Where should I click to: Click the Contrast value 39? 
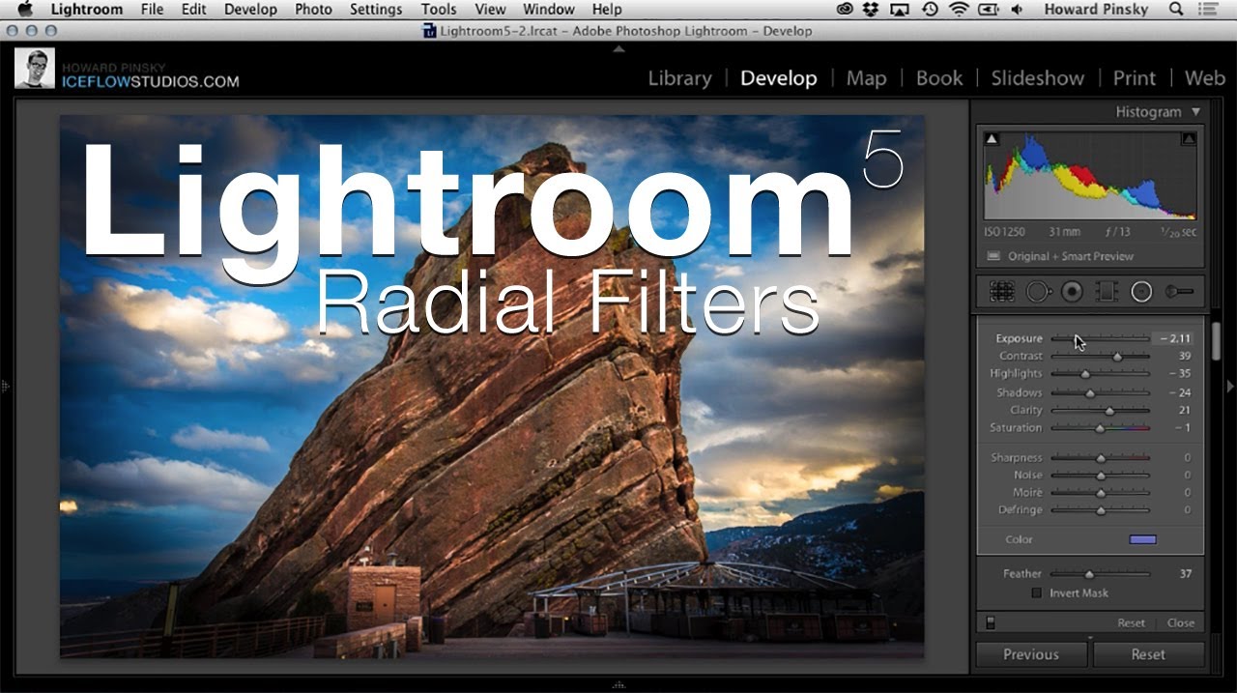click(1185, 357)
